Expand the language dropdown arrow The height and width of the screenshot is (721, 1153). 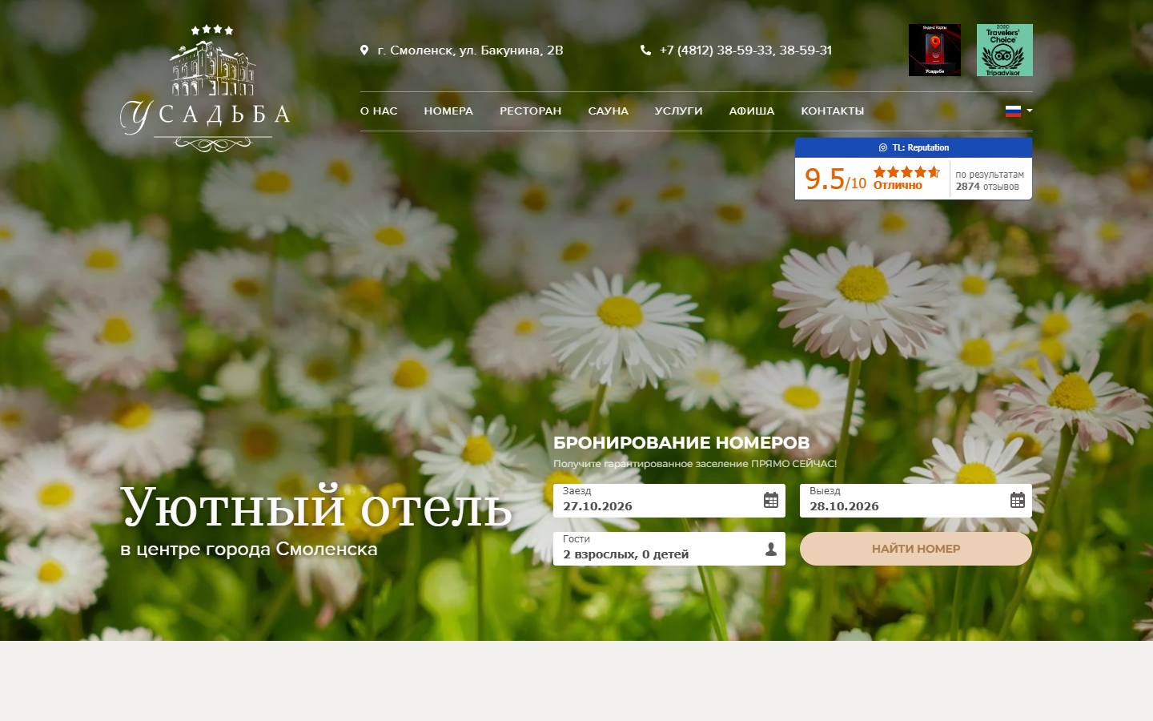coord(1030,111)
